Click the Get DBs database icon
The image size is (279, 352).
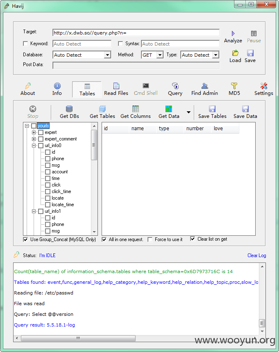[x=69, y=109]
